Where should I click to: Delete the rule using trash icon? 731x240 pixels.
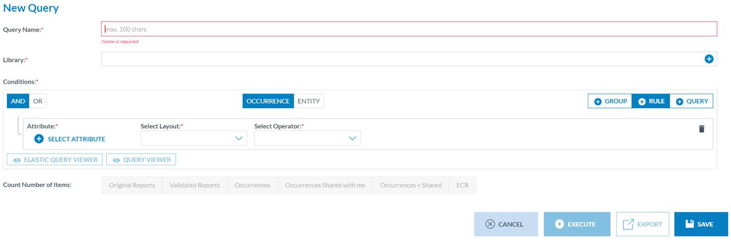click(x=701, y=129)
